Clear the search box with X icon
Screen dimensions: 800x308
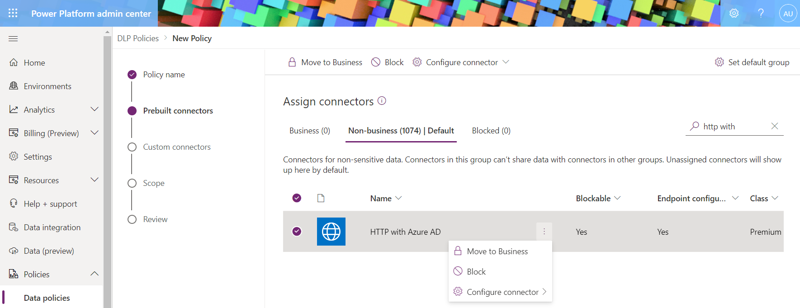(775, 126)
